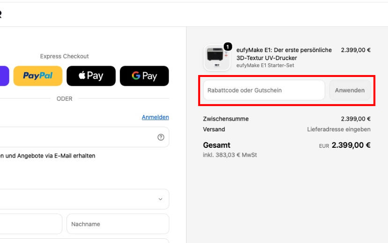388x243 pixels.
Task: Open the Anmelden login link
Action: [x=156, y=117]
